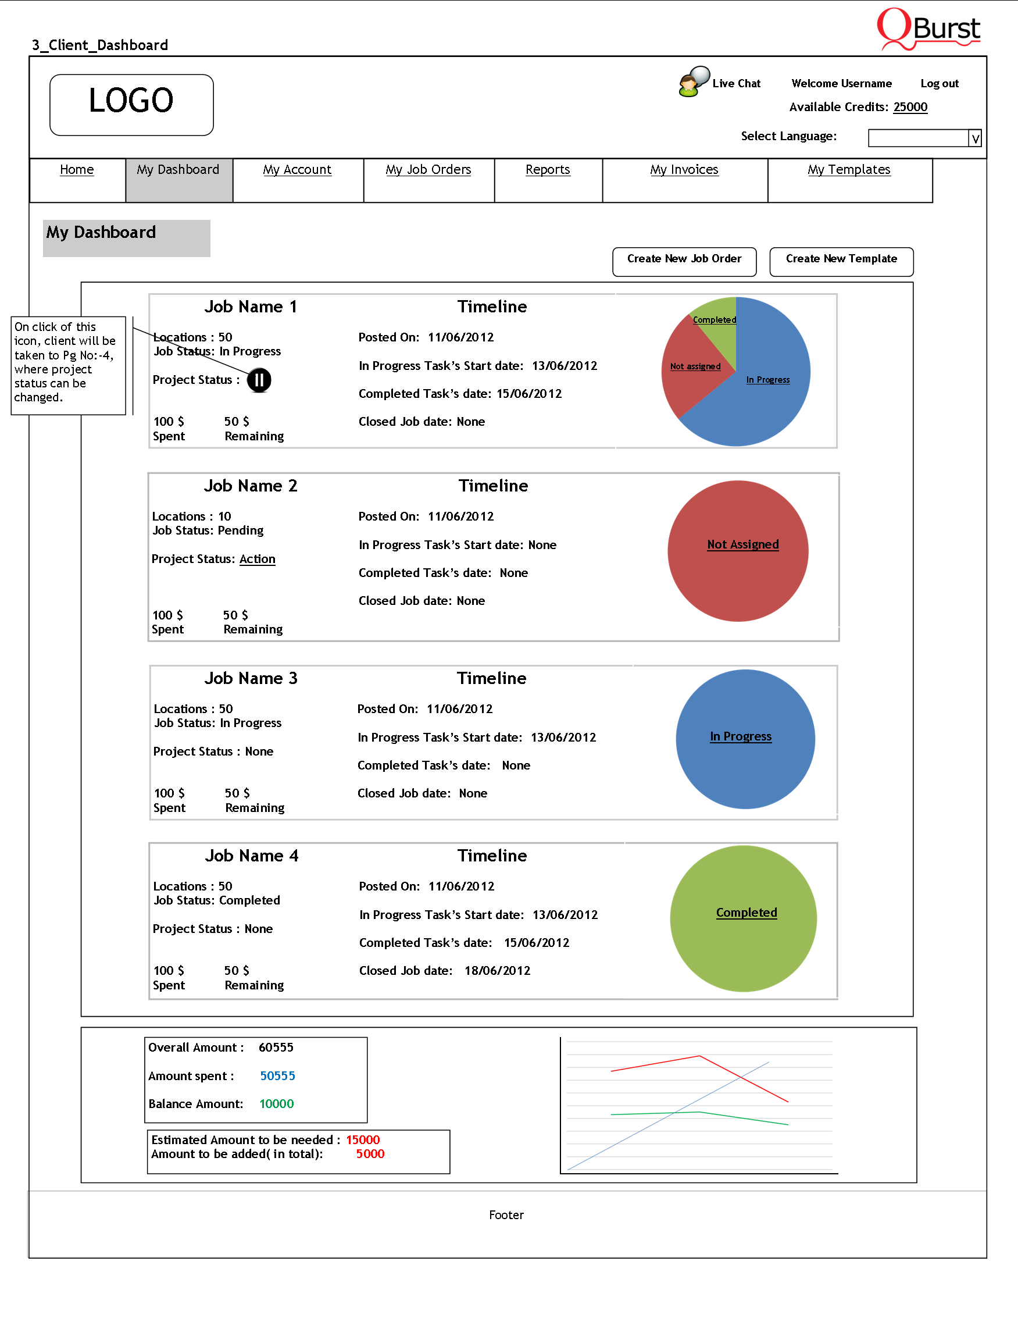Click In Progress slice of Job 1 pie
The height and width of the screenshot is (1318, 1018).
tap(768, 380)
